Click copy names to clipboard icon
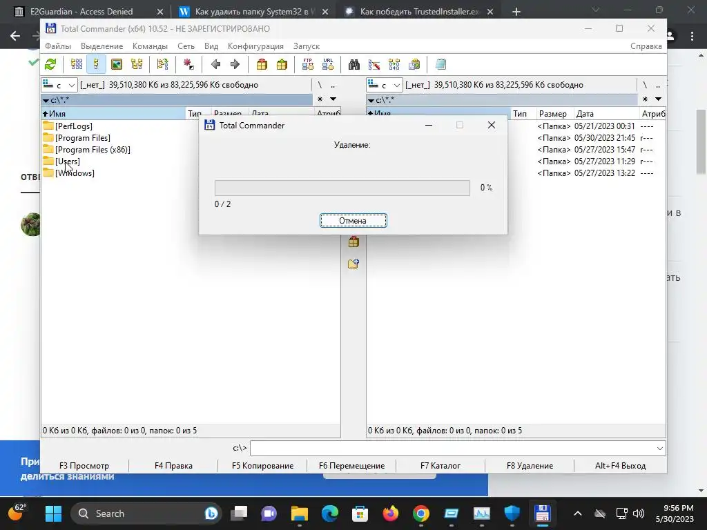The height and width of the screenshot is (530, 707). click(x=414, y=64)
